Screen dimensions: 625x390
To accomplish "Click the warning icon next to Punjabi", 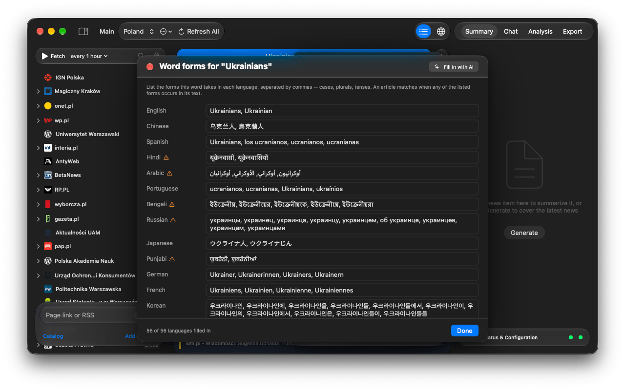I will (x=172, y=259).
